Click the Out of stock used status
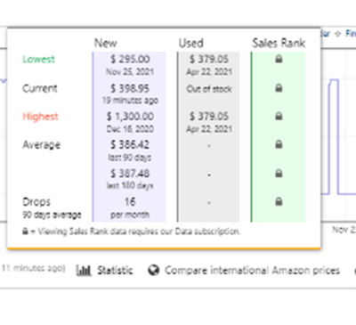The image size is (356, 325). tap(209, 89)
